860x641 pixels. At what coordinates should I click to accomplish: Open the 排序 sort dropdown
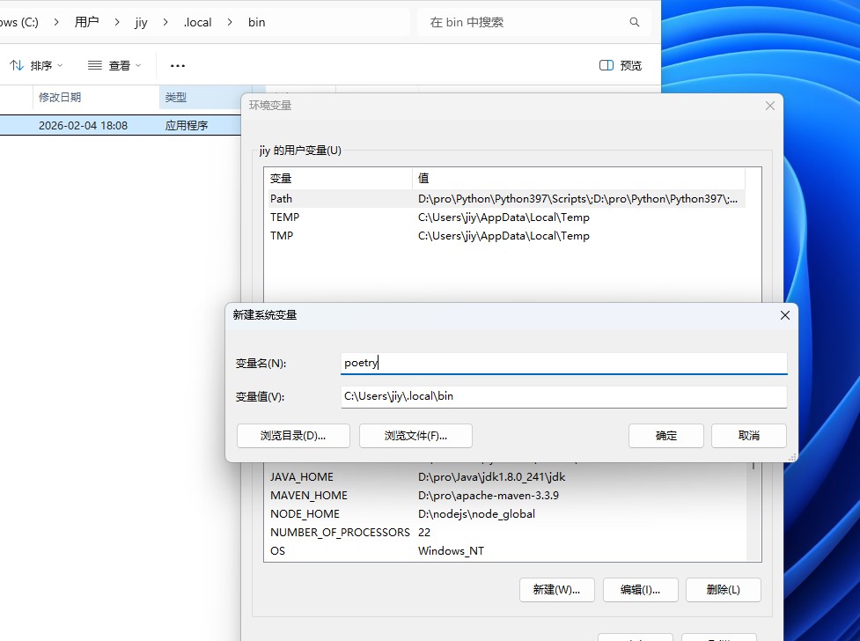click(36, 65)
